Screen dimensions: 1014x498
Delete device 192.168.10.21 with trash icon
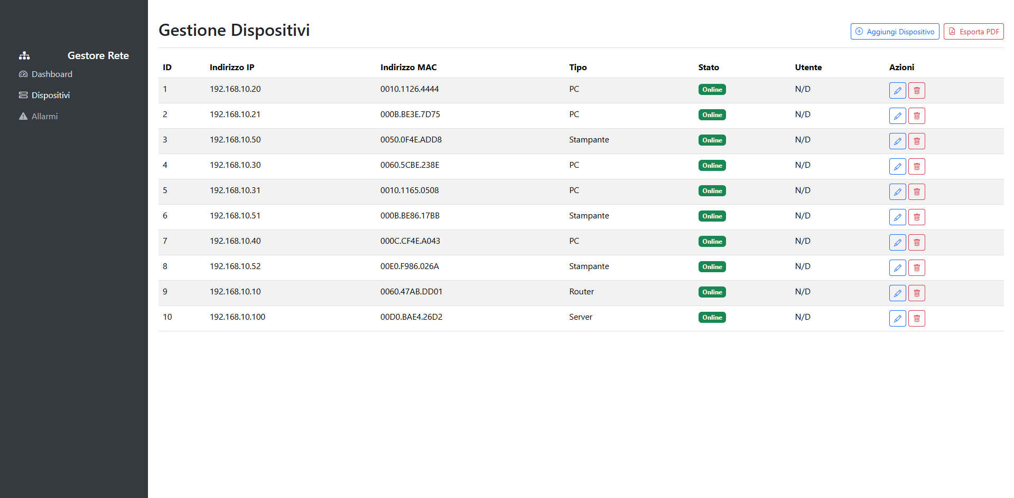coord(916,116)
